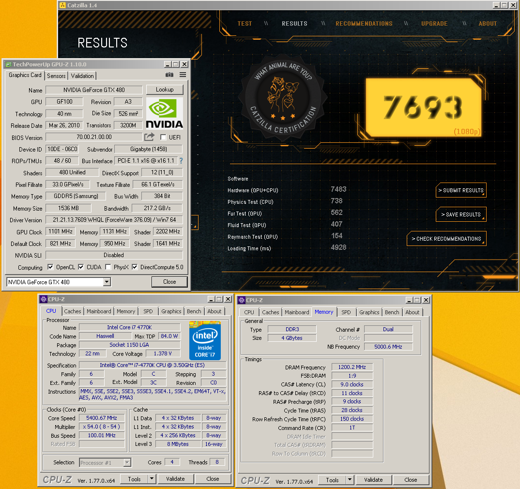Click the DRAM Frequency value 1200.2 MHz
Screen dimensions: 520x489
352,367
